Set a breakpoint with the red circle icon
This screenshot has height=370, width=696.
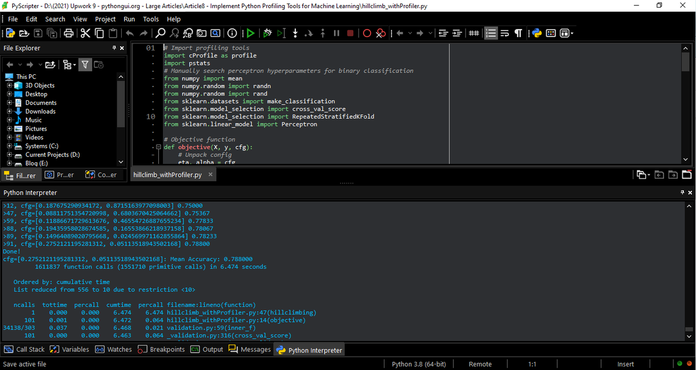[367, 33]
